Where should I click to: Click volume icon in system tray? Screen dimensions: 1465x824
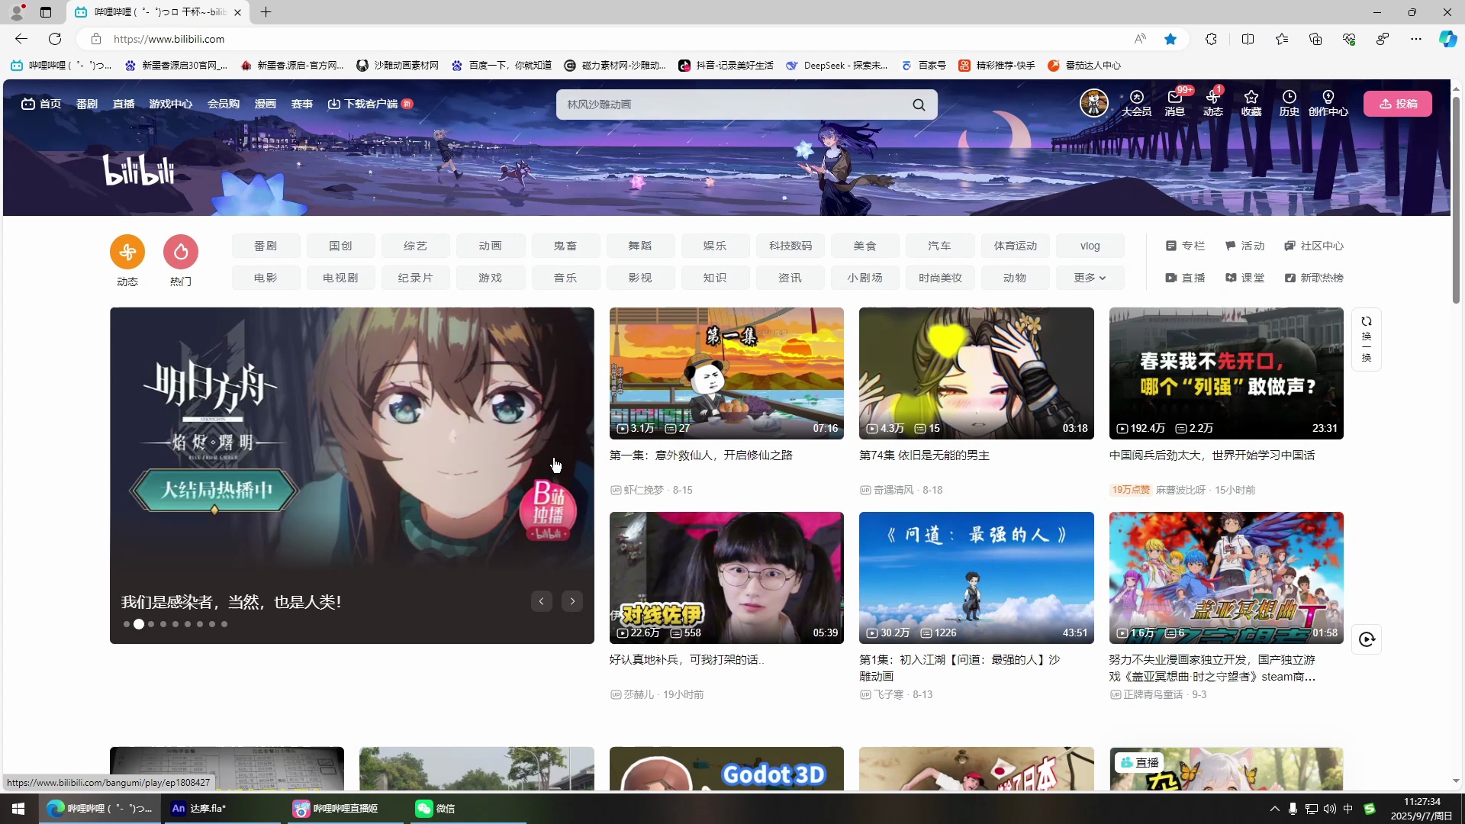point(1330,809)
